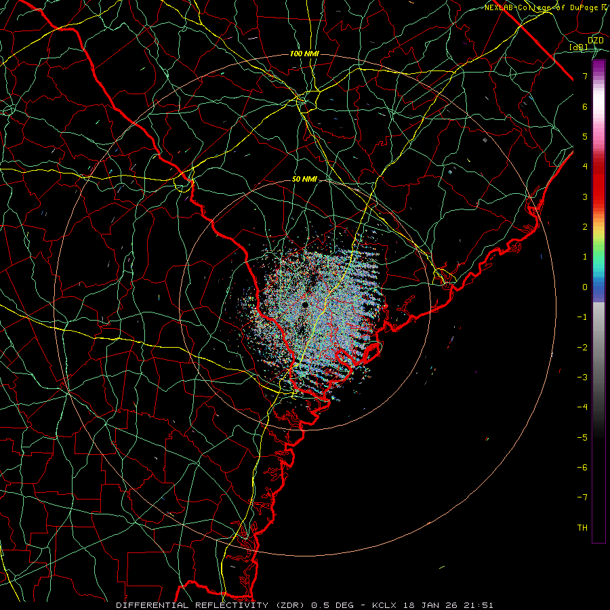Click the 18 JAN 26 date text

(x=430, y=605)
